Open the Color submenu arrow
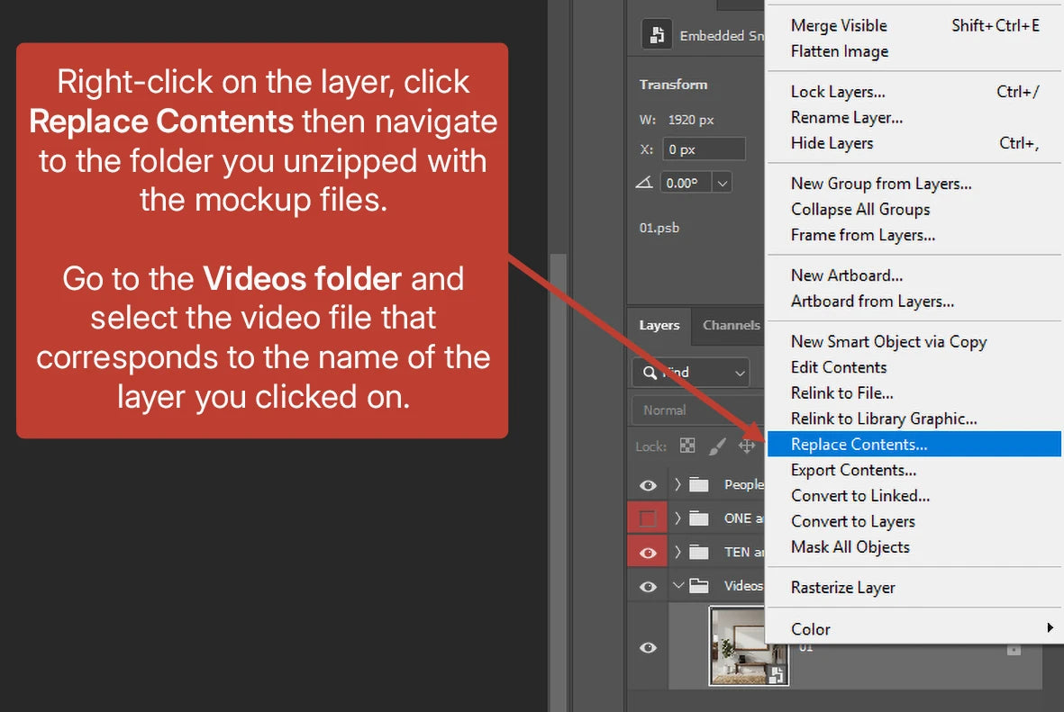Viewport: 1064px width, 712px height. [x=1050, y=628]
